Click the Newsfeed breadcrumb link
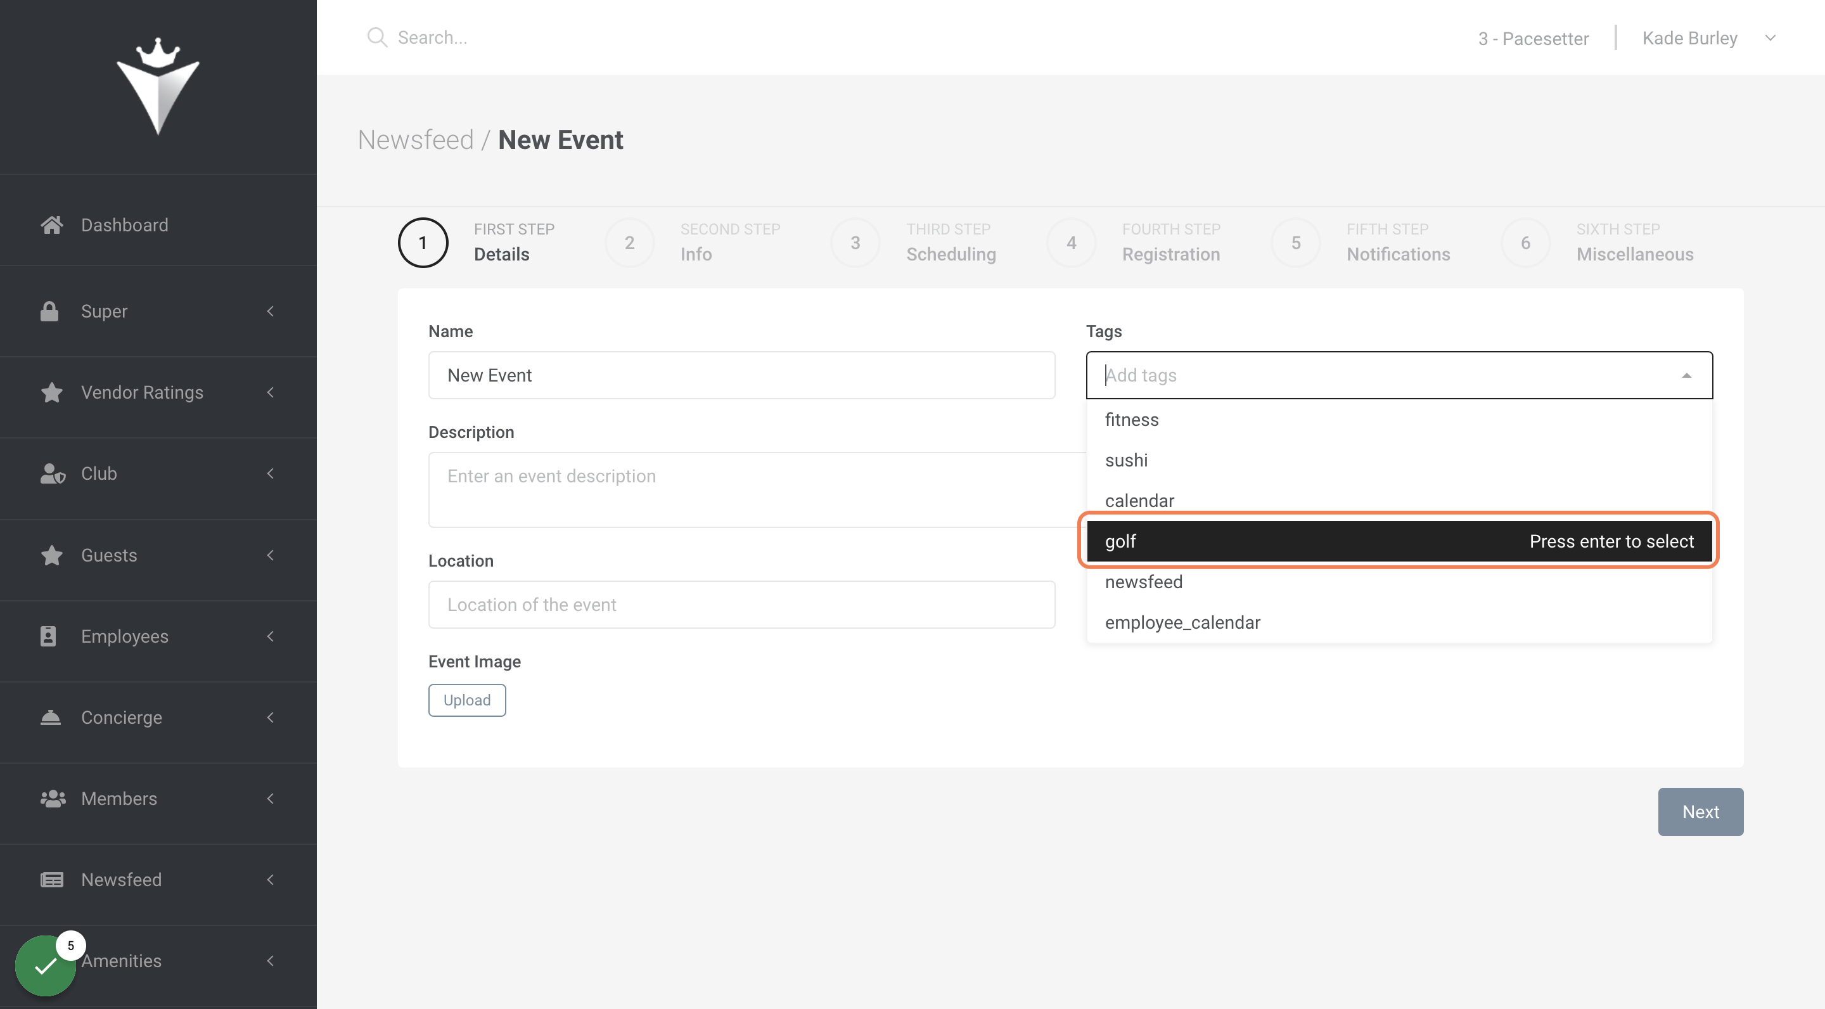 (x=415, y=139)
